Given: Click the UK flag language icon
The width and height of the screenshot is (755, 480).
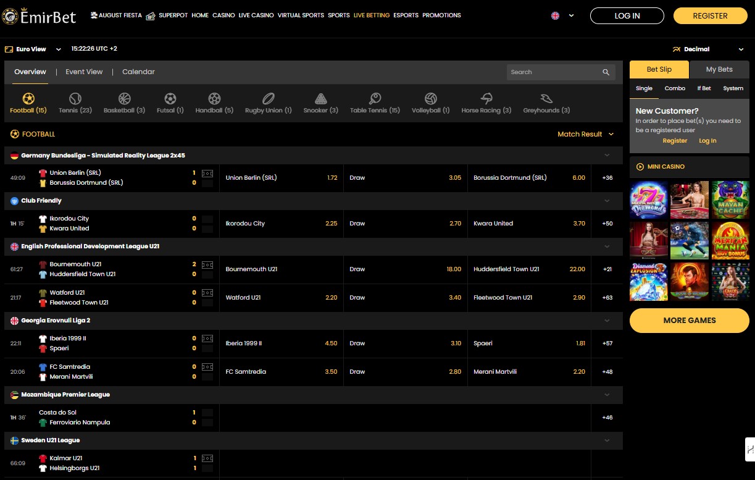Looking at the screenshot, I should (x=555, y=16).
